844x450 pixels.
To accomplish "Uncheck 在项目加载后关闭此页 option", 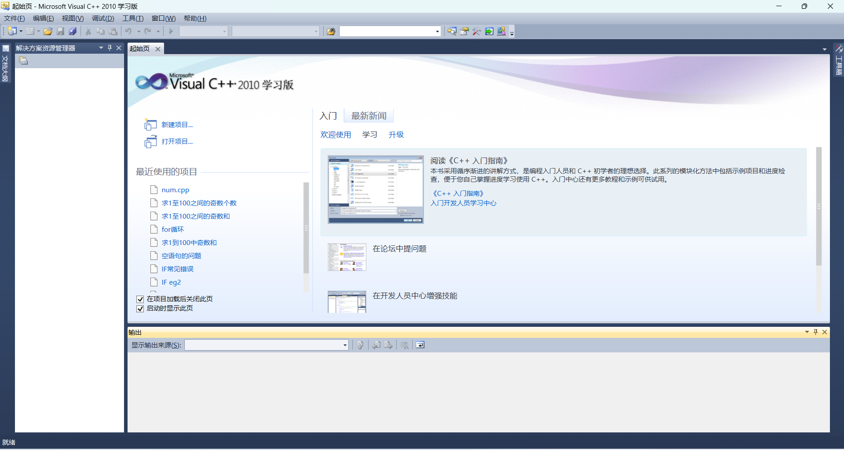I will pyautogui.click(x=140, y=299).
